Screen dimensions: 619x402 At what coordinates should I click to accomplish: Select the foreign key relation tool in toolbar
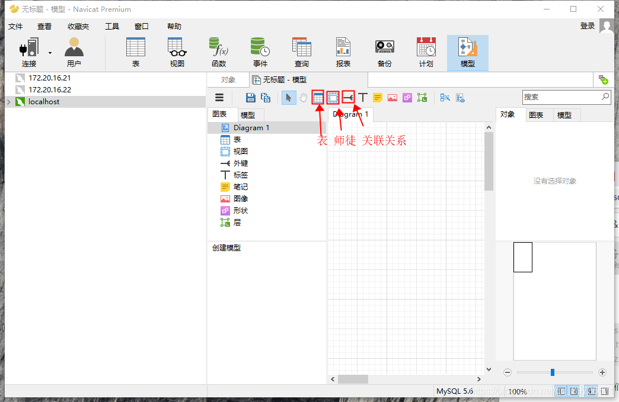[x=348, y=97]
